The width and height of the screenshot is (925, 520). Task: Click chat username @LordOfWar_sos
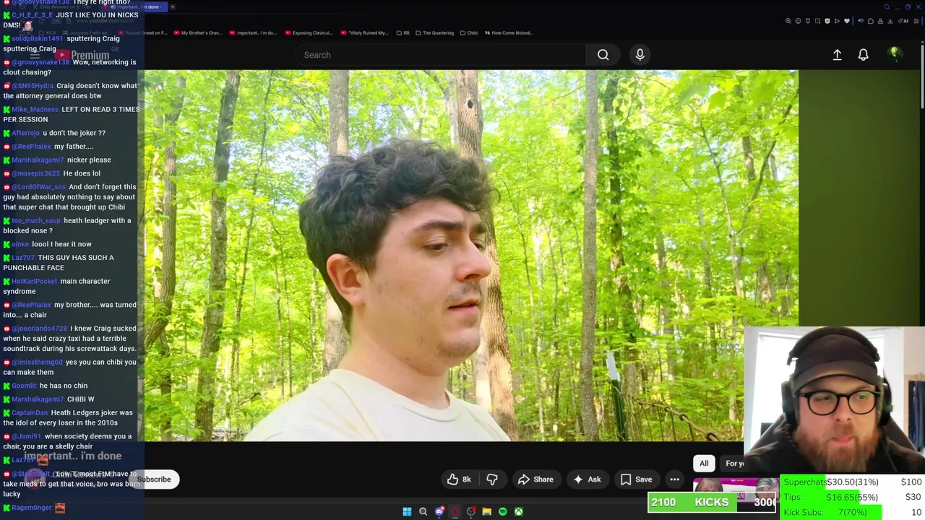pyautogui.click(x=39, y=187)
